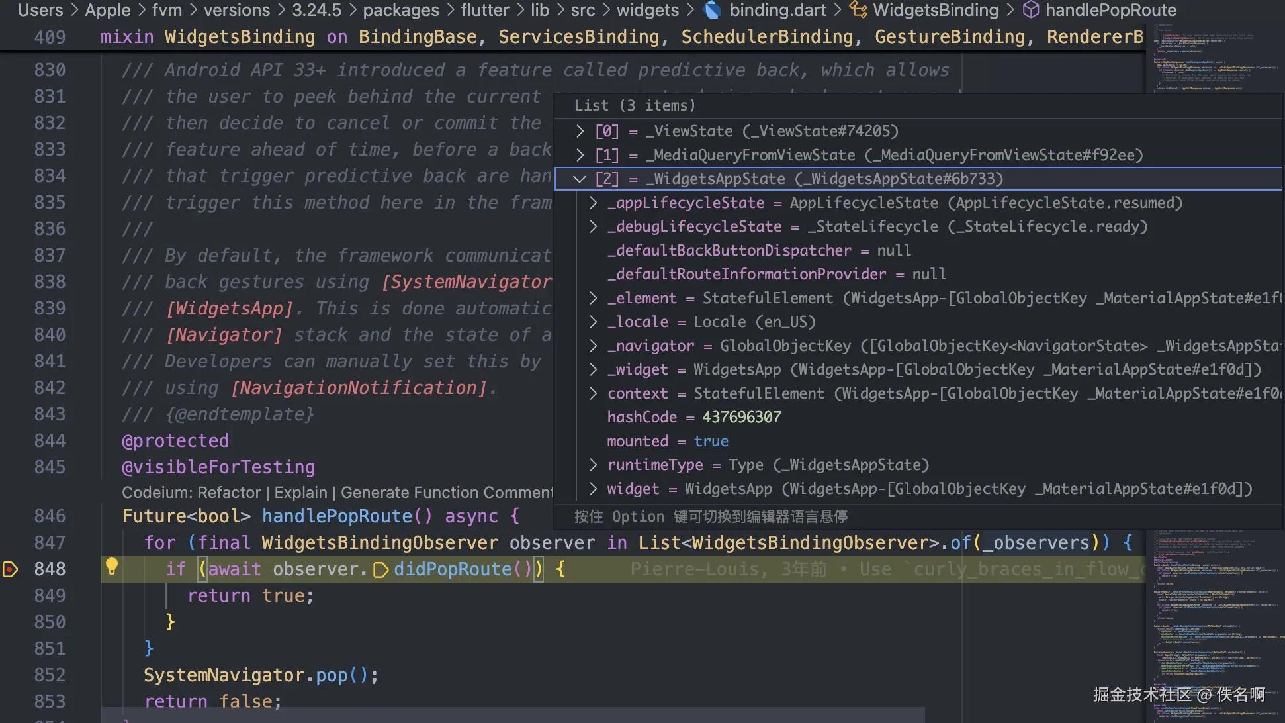Open binding.dart breadcrumb item

(777, 10)
